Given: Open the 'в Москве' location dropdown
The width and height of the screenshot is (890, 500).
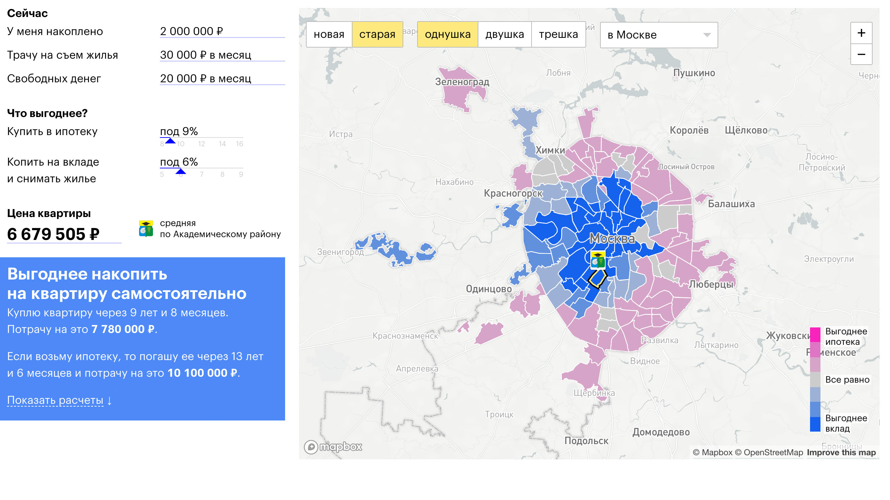Looking at the screenshot, I should tap(659, 35).
